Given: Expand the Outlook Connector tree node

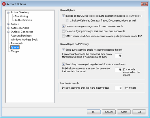Looking at the screenshot, I should tap(8, 32).
